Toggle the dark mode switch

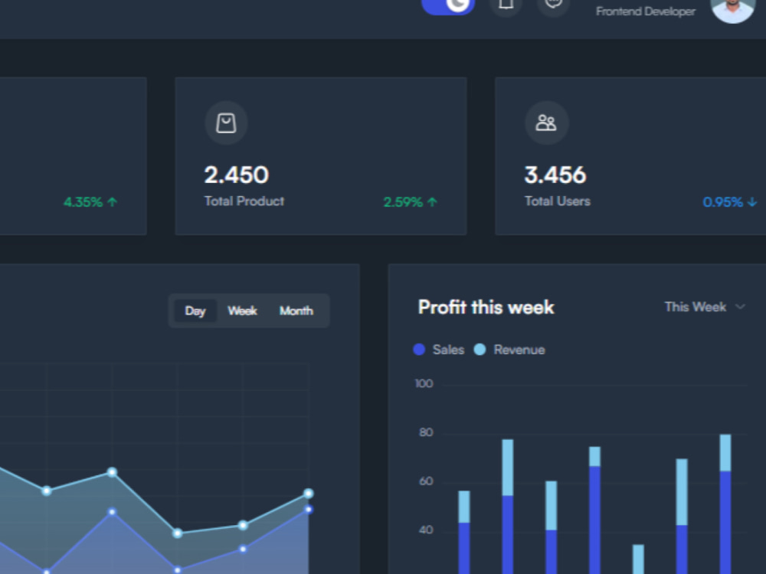click(448, 5)
